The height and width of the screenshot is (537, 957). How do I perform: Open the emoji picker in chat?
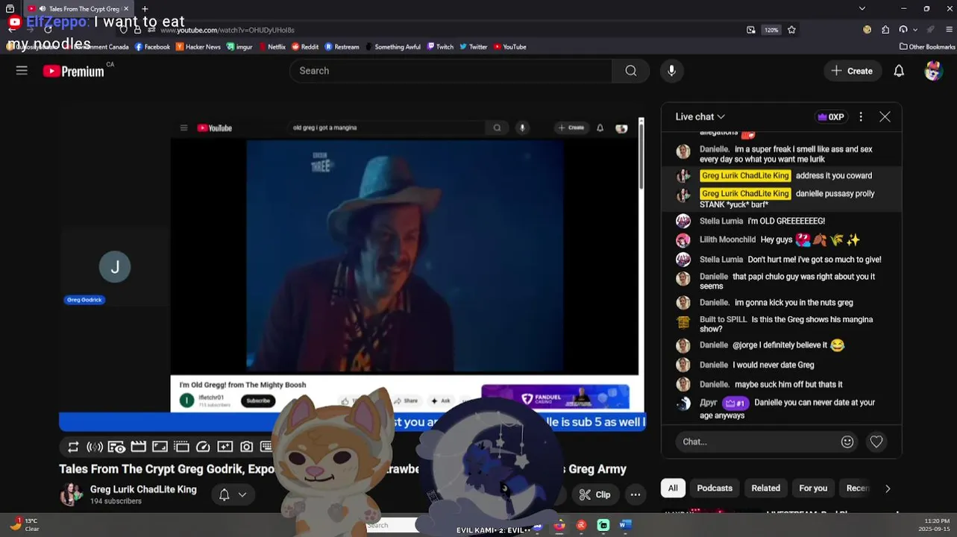[x=847, y=442]
